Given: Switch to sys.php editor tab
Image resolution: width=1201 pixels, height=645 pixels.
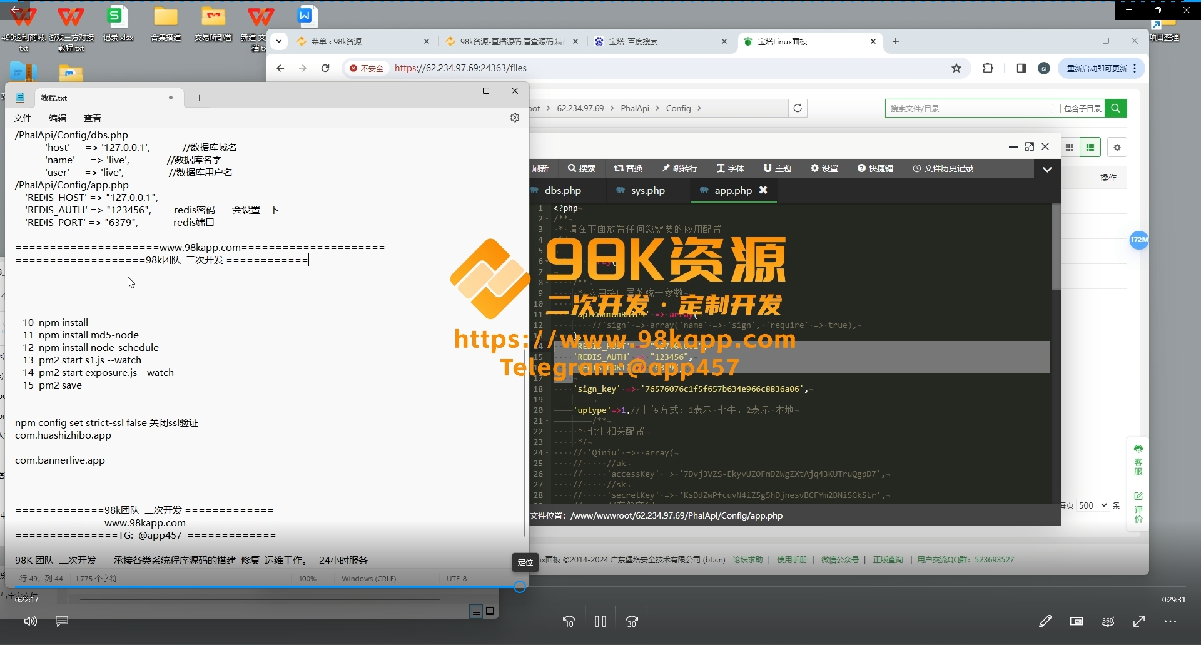Looking at the screenshot, I should coord(647,191).
